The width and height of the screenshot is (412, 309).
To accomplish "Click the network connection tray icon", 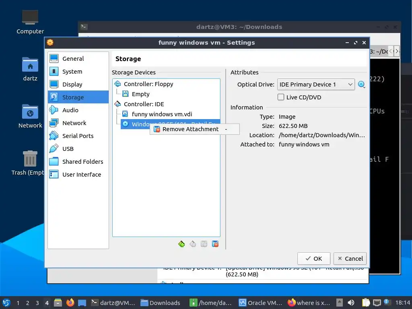I will point(377,303).
